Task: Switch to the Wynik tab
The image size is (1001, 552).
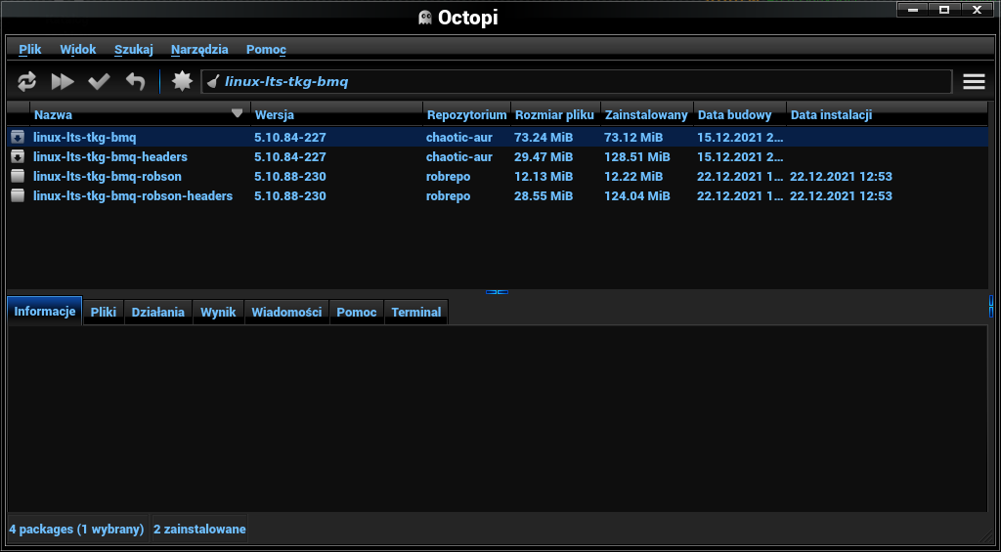Action: (218, 312)
